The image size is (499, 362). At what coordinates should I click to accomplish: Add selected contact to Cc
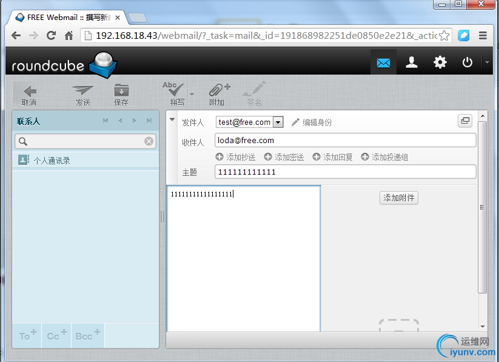56,335
